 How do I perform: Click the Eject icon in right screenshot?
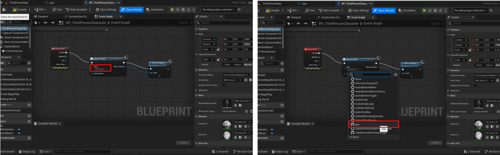[x=440, y=11]
